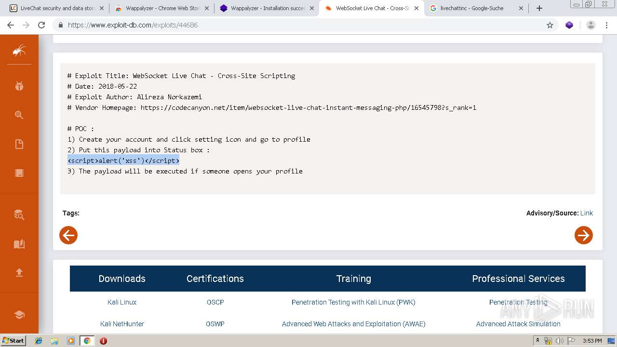Open the Advisory/Source Link

click(587, 213)
